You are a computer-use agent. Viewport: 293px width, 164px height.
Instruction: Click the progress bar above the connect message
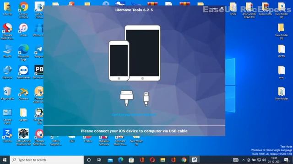click(134, 126)
